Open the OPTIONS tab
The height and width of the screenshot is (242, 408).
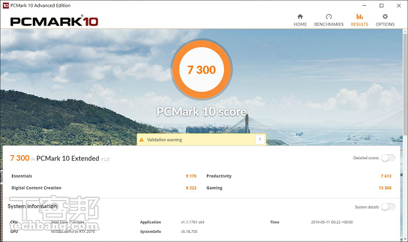click(385, 20)
